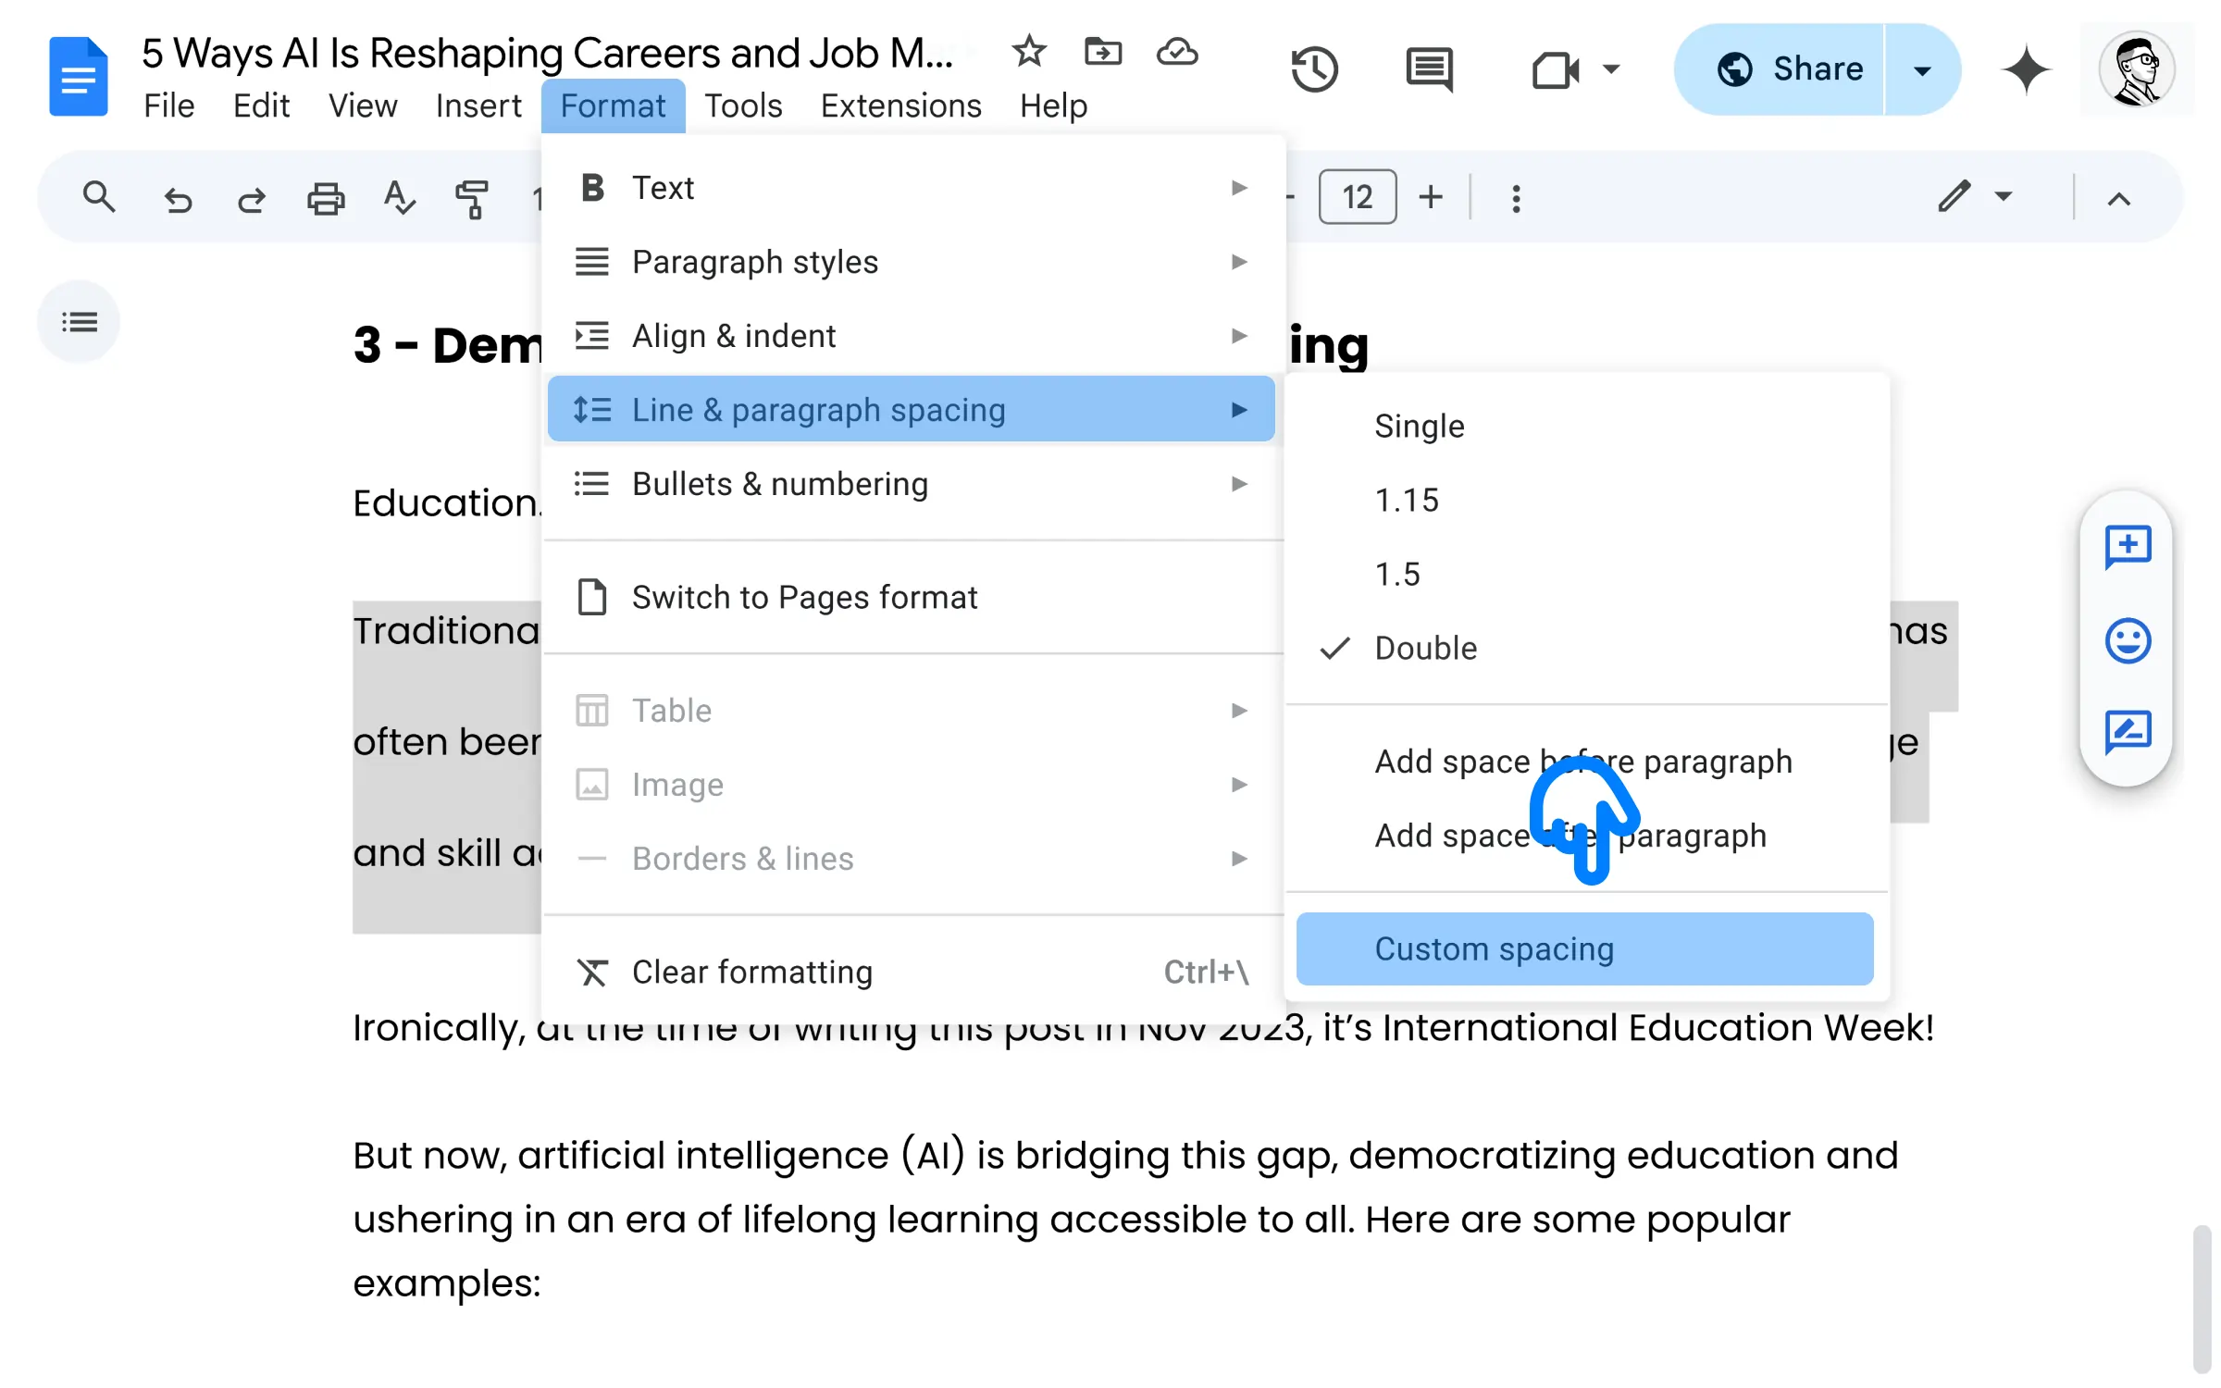2221x1388 pixels.
Task: Click text 'International Education Week!'
Action: coord(1657,1027)
